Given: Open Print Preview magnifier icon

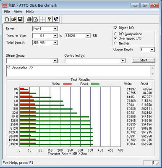Looking at the screenshot, I should (x=36, y=19).
